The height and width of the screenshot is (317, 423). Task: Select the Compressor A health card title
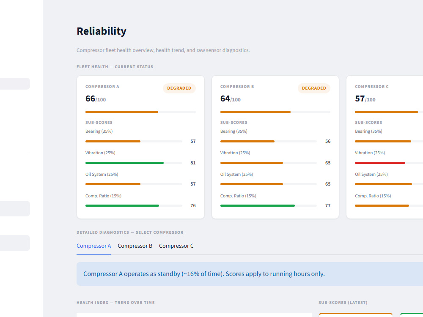[x=102, y=87]
